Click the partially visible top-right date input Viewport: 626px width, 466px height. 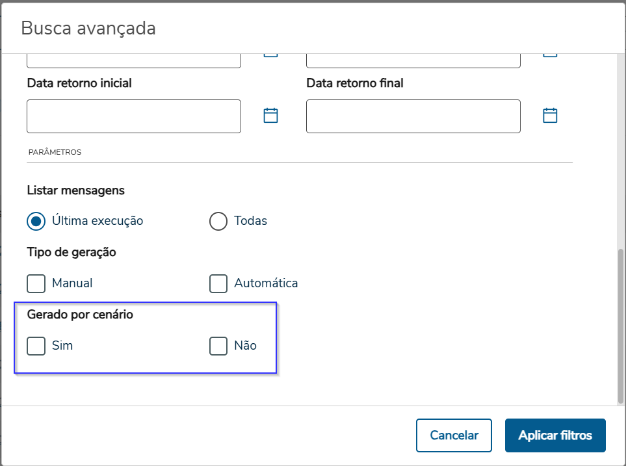point(413,57)
